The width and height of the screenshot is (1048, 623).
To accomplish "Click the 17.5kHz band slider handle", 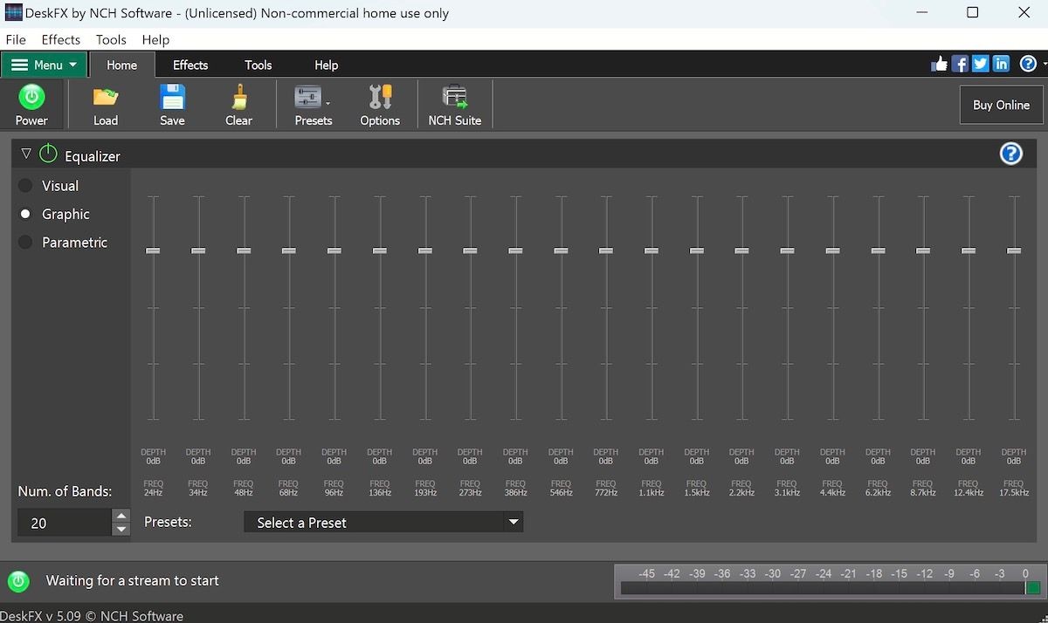I will click(1014, 250).
